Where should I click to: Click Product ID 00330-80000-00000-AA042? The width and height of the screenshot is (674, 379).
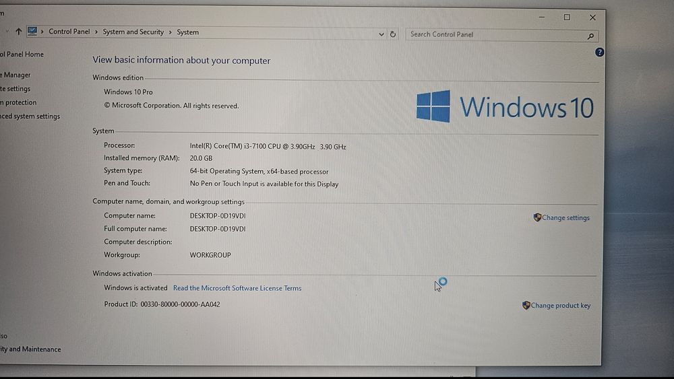pos(162,304)
